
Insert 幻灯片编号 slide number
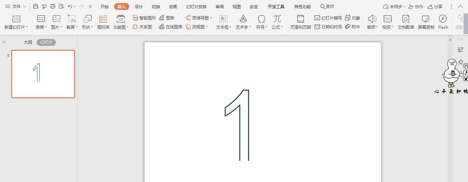click(x=328, y=18)
